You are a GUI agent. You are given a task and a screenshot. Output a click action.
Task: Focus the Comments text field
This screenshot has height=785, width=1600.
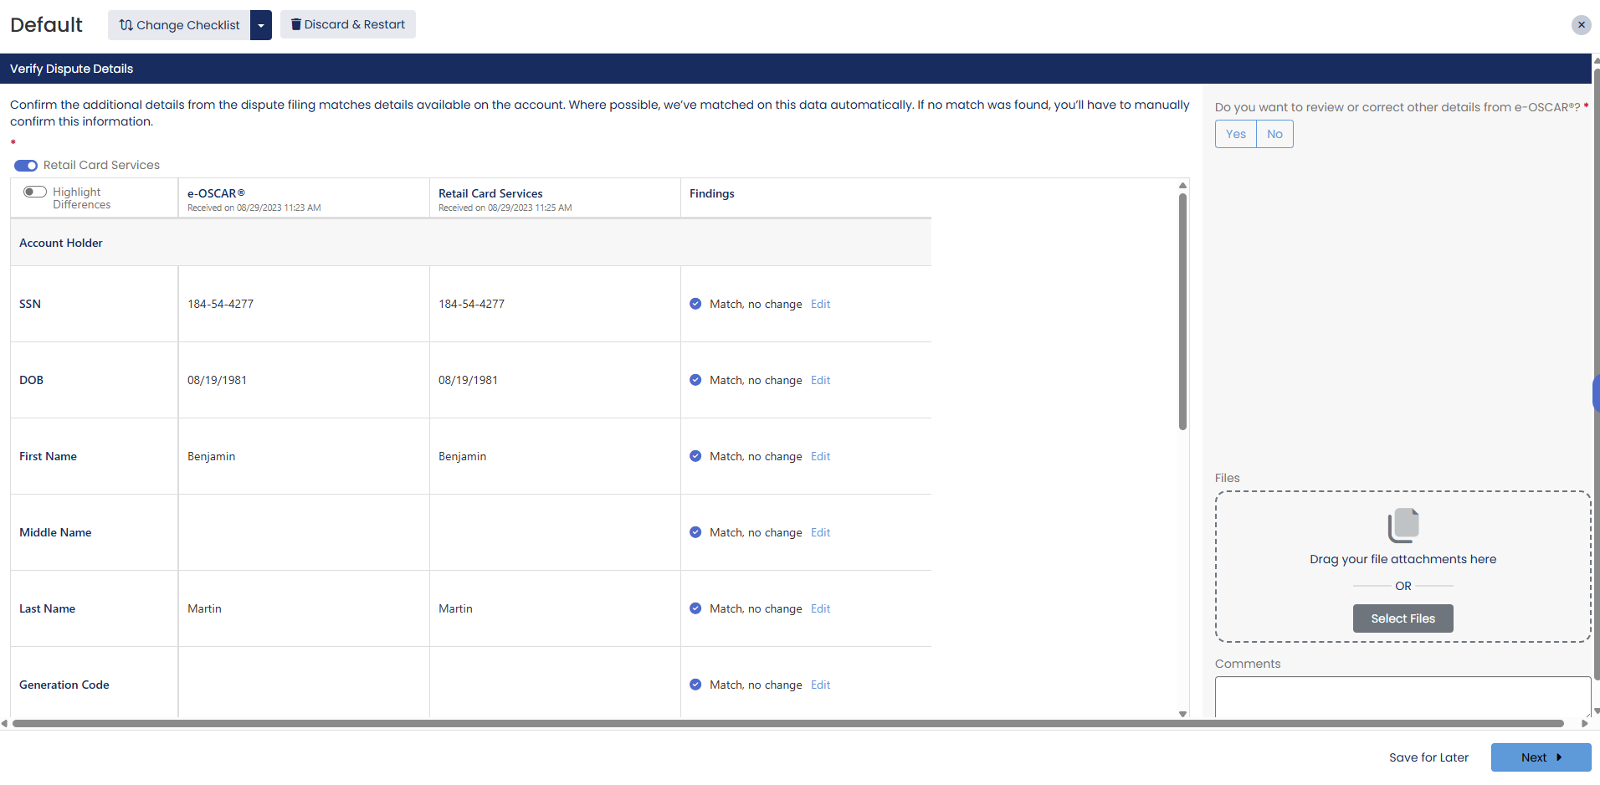(x=1403, y=696)
